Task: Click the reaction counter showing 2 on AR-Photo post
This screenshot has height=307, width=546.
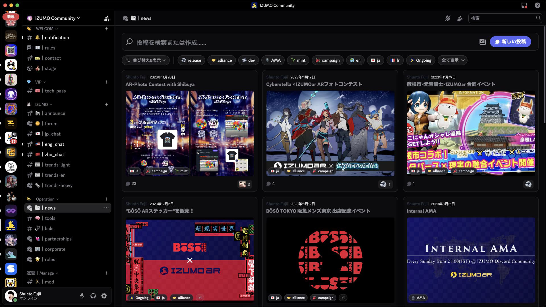Action: tap(245, 184)
